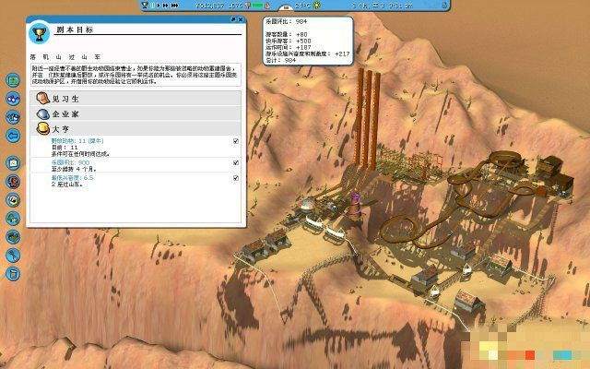Click the yellow top hat tycoon icon
Image resolution: width=590 pixels, height=369 pixels.
click(x=43, y=128)
